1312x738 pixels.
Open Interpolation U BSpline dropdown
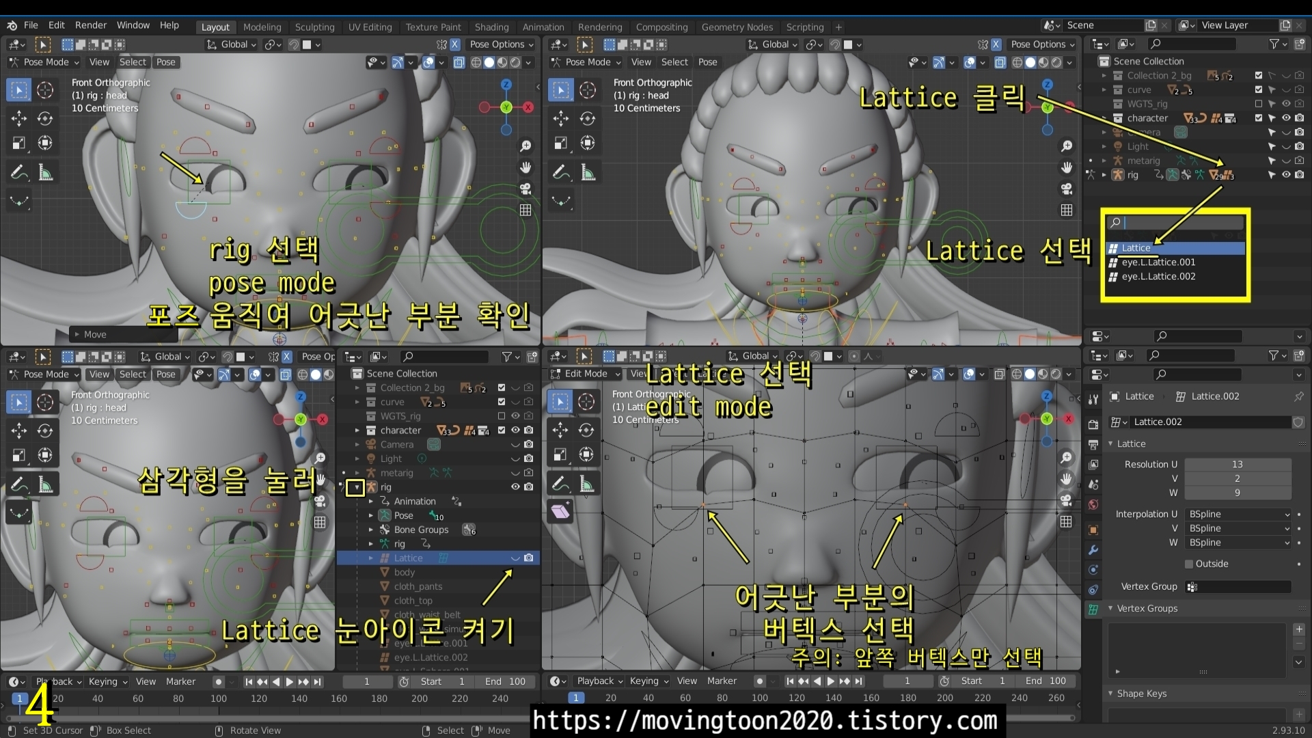click(1238, 514)
